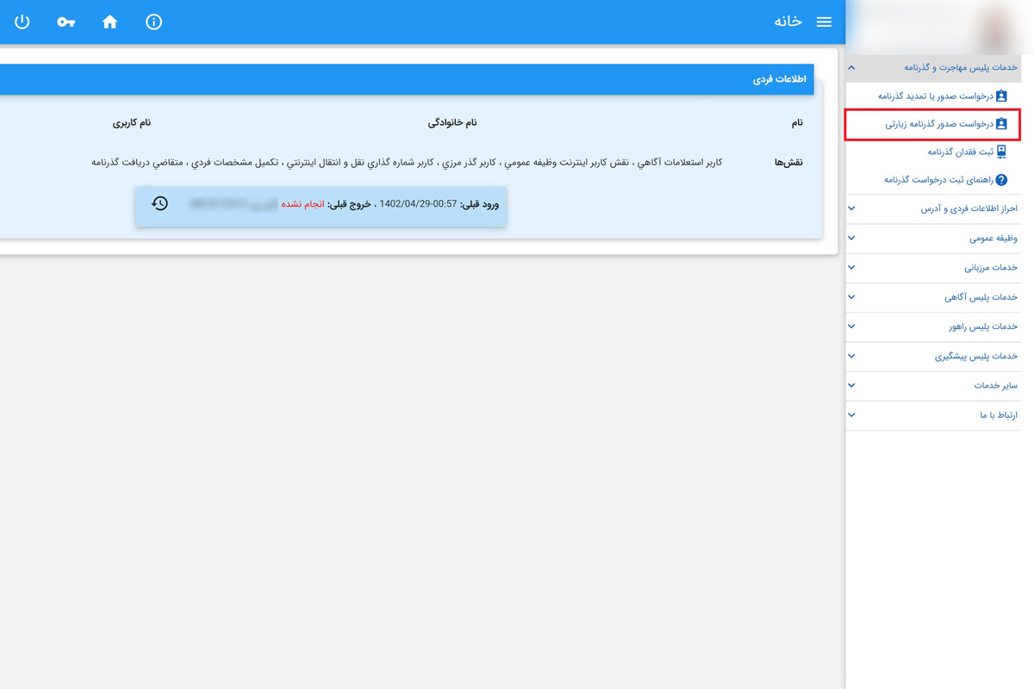This screenshot has height=689, width=1034.
Task: Click question-mark icon for راهنمای ثبت درخواست
Action: point(1001,180)
